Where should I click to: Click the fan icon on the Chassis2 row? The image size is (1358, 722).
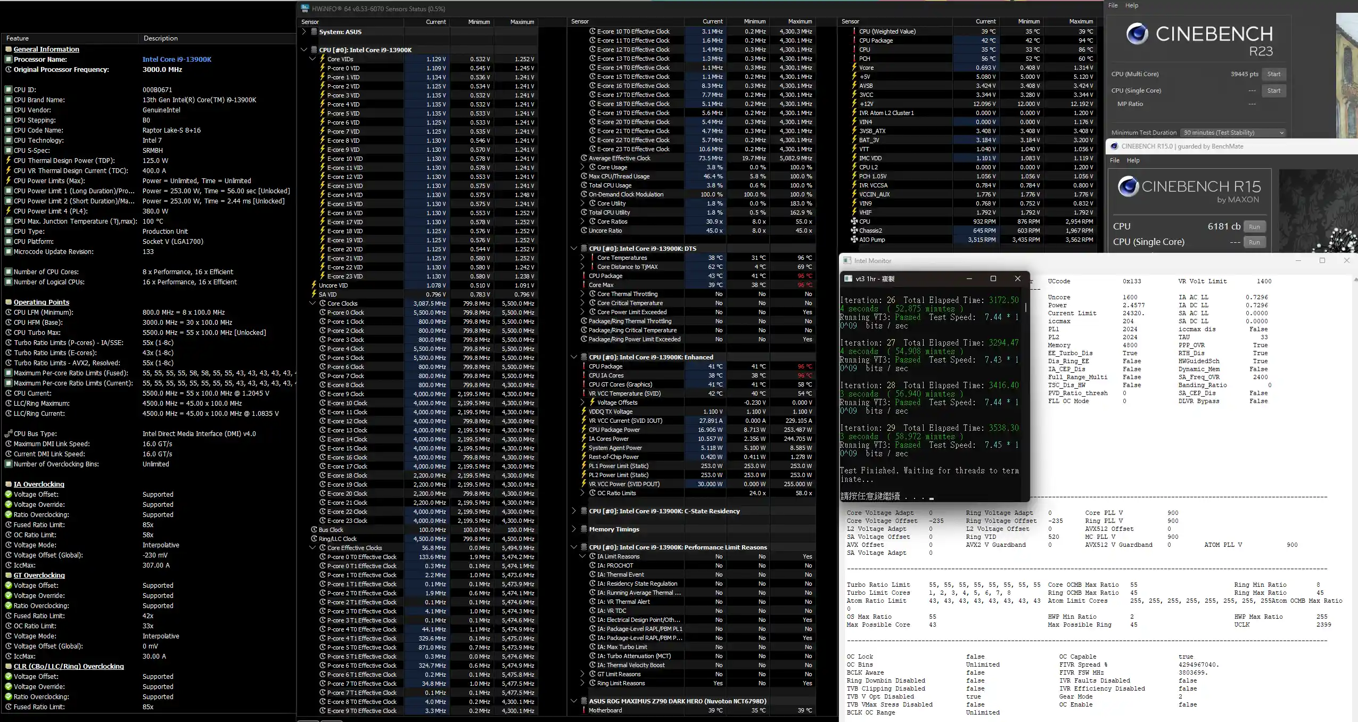(x=854, y=231)
